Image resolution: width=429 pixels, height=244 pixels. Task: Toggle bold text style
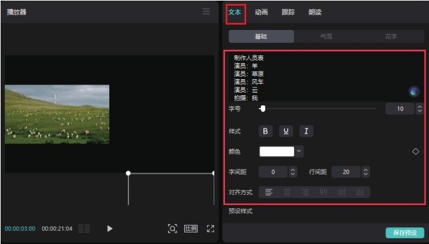pos(265,131)
